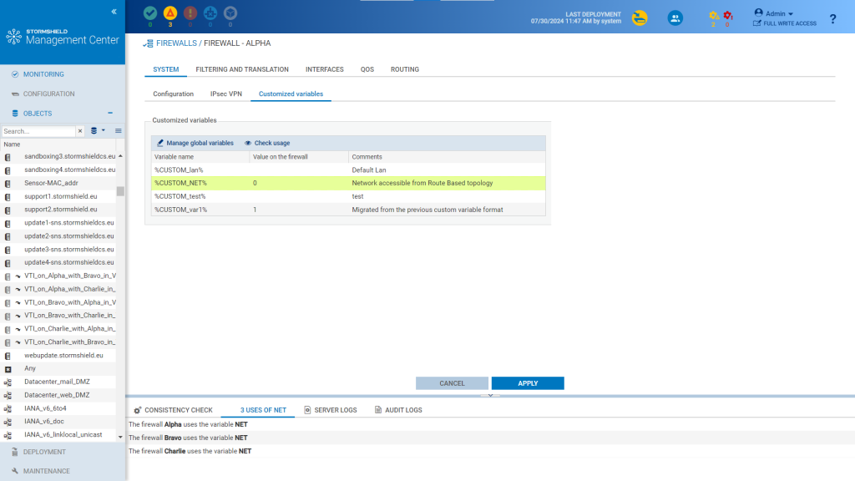Click the Stormshield Management Center logo

tap(62, 37)
